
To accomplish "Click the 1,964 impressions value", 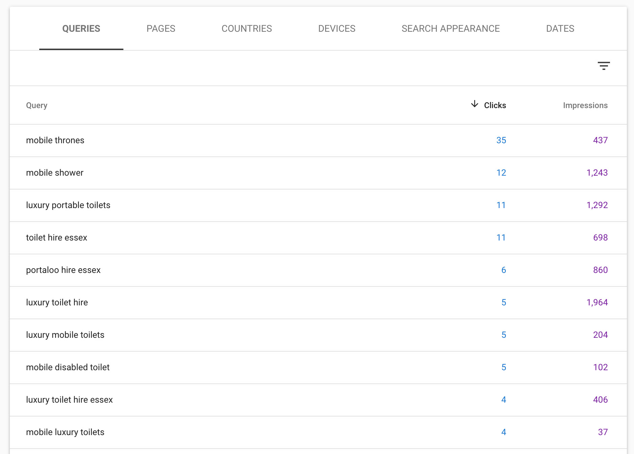I will [x=597, y=302].
